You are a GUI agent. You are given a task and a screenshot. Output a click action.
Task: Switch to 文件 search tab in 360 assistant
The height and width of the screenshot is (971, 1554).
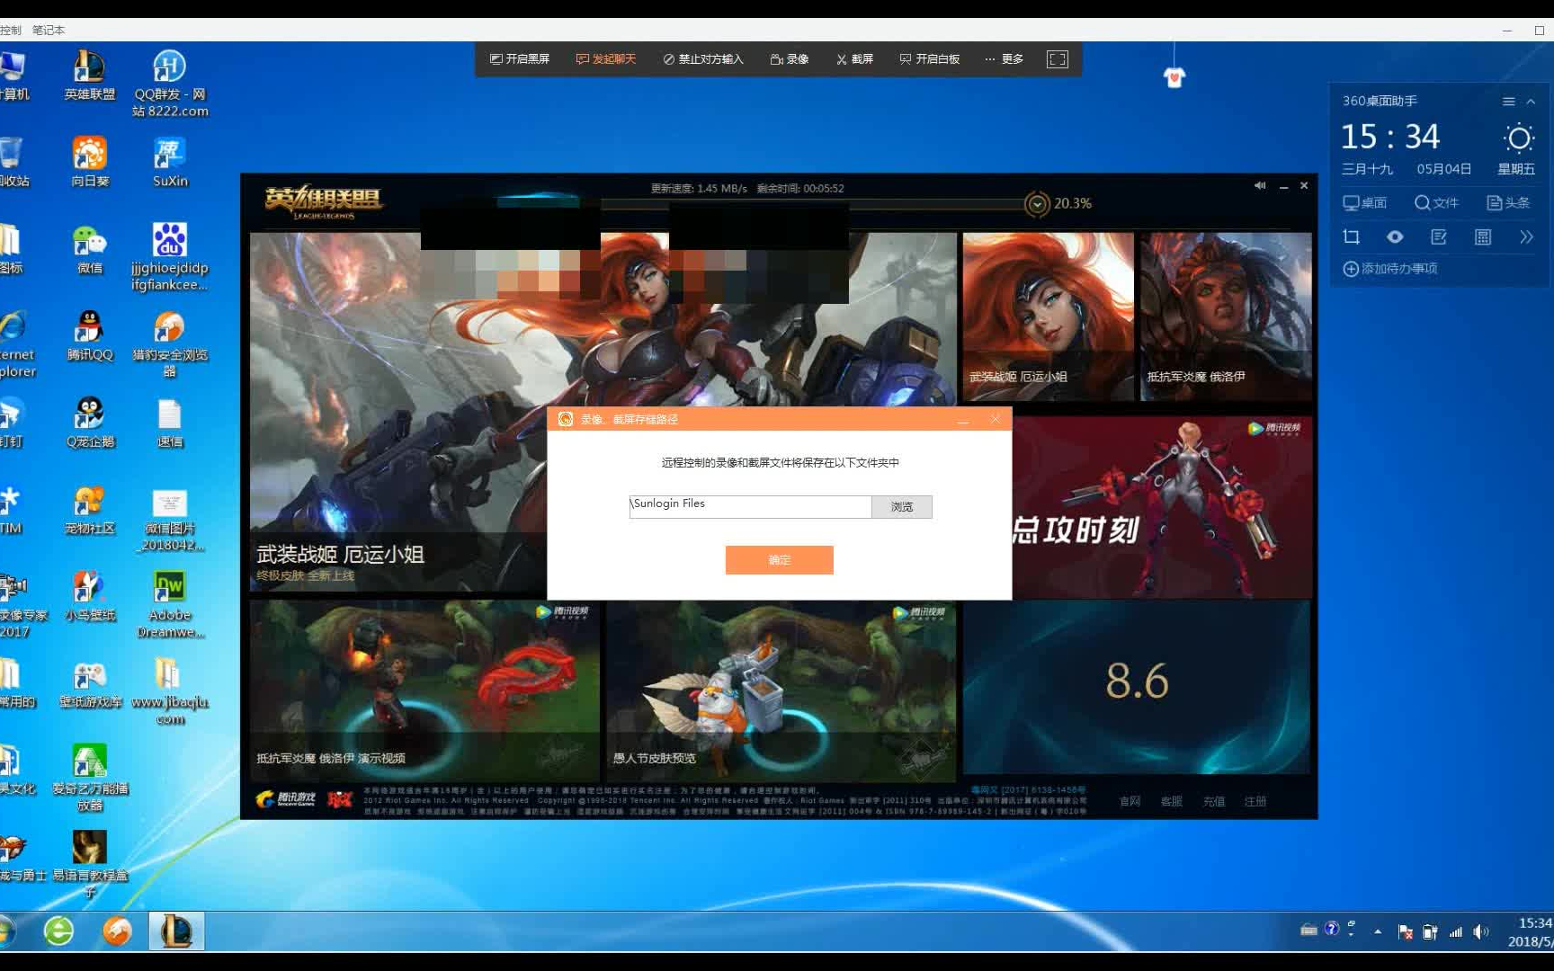(x=1436, y=203)
